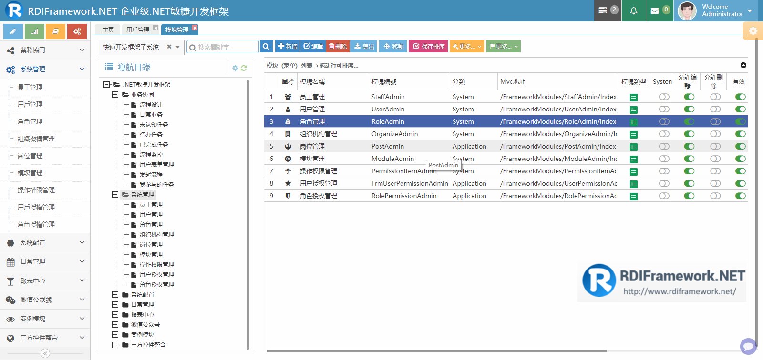
Task: Expand the 報表中心 sidebar section
Action: pyautogui.click(x=45, y=280)
